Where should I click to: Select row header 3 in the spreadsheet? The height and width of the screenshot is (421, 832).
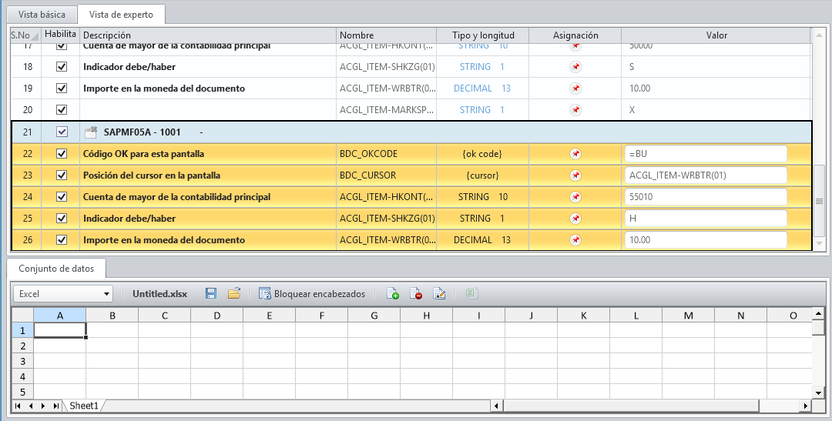23,361
